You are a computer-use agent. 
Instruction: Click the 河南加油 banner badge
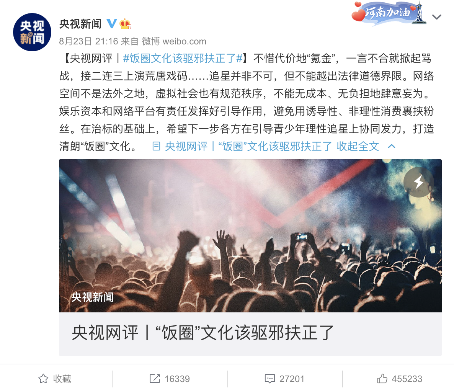[389, 14]
